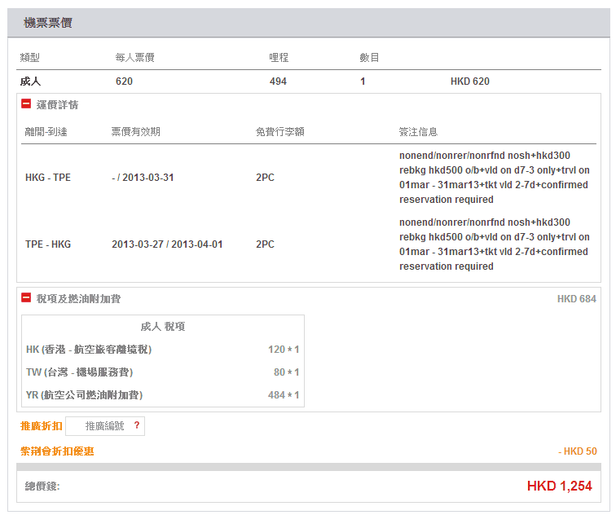Click the HK 香港 departure tax row

tap(89, 350)
